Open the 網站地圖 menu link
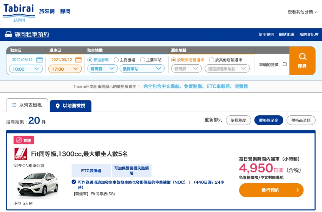This screenshot has height=212, width=322. tap(286, 34)
